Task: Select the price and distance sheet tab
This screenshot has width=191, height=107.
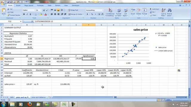Action: (x=38, y=97)
